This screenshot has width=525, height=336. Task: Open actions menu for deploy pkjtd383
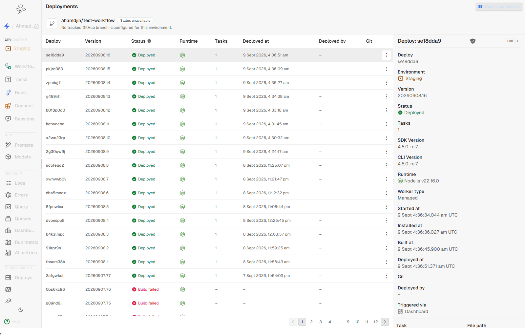click(387, 69)
